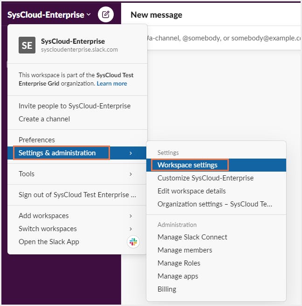Select Edit workspace details
This screenshot has height=306, width=302.
coord(192,191)
